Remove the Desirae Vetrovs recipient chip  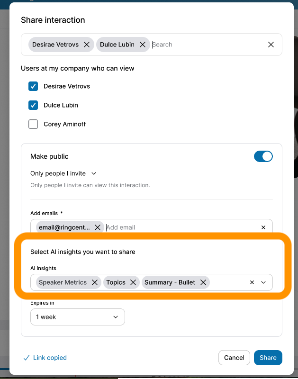86,44
